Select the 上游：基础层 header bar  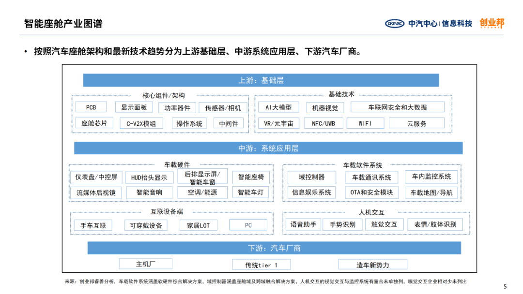pos(261,80)
